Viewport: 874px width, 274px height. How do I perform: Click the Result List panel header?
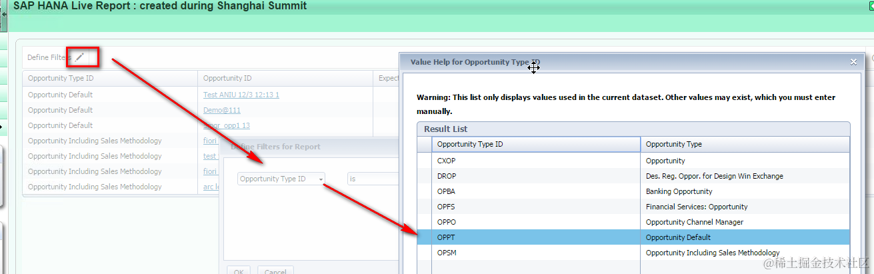point(633,129)
